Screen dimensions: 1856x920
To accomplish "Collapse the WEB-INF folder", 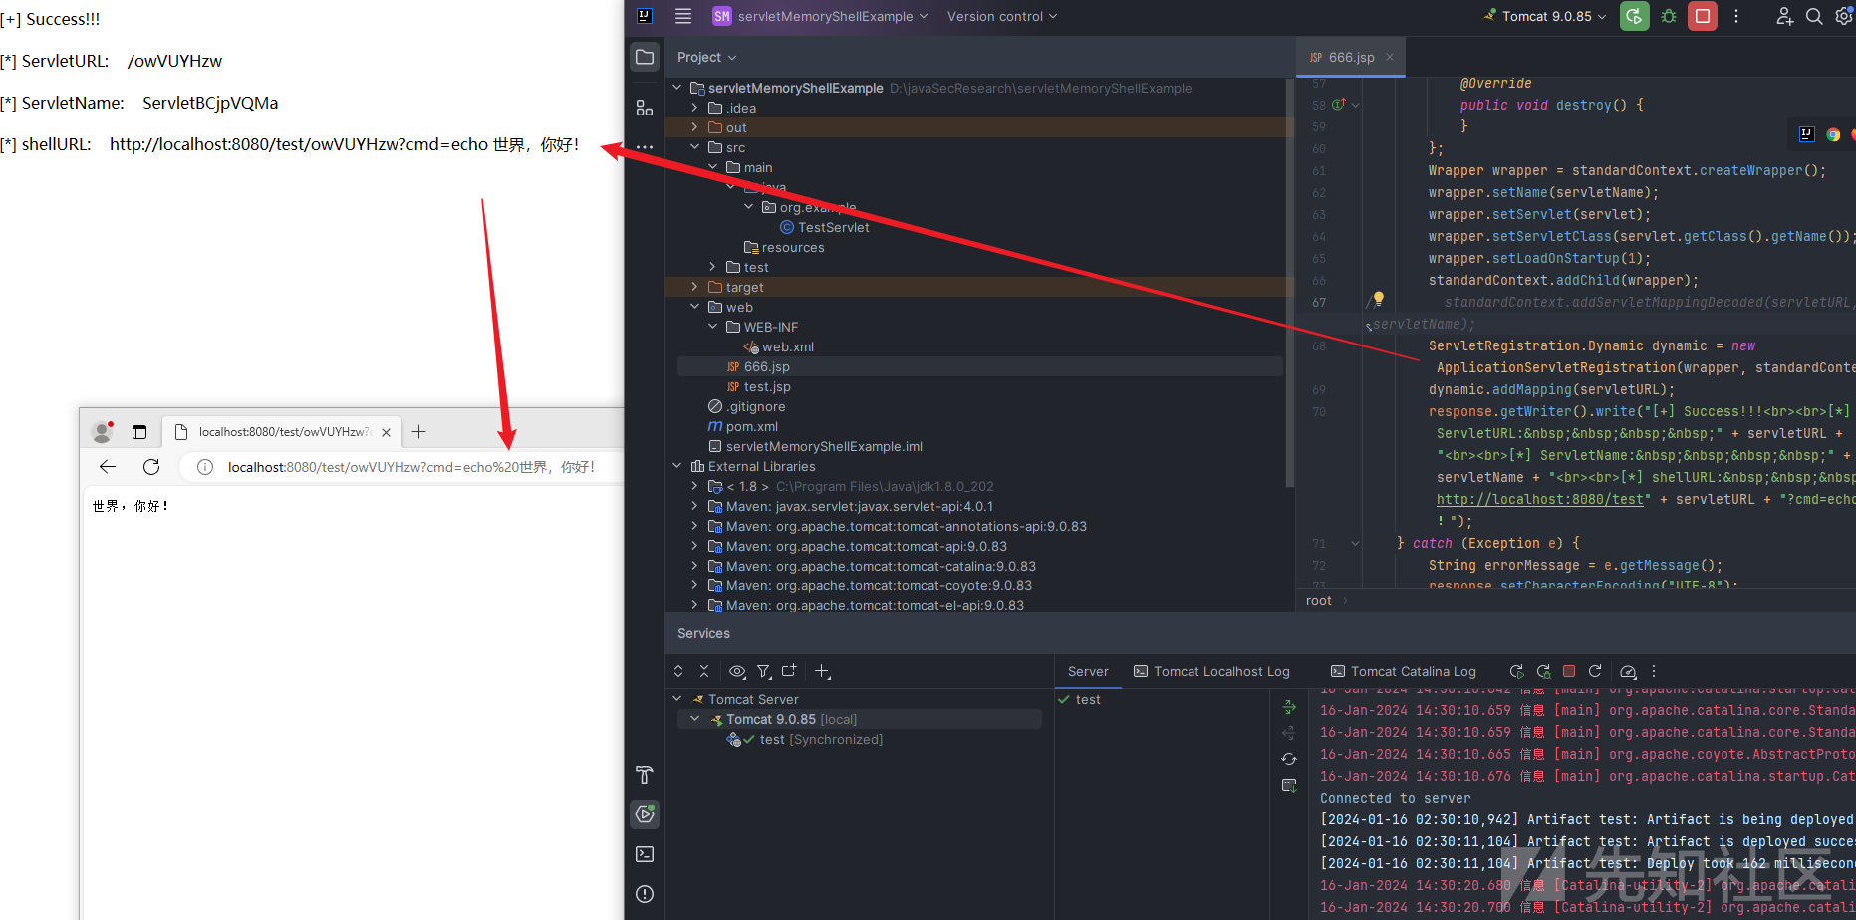I will [x=712, y=327].
